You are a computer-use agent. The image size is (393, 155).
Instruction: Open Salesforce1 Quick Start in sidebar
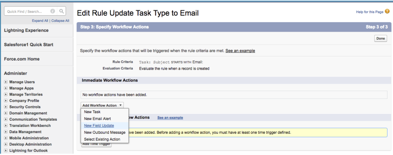[28, 44]
